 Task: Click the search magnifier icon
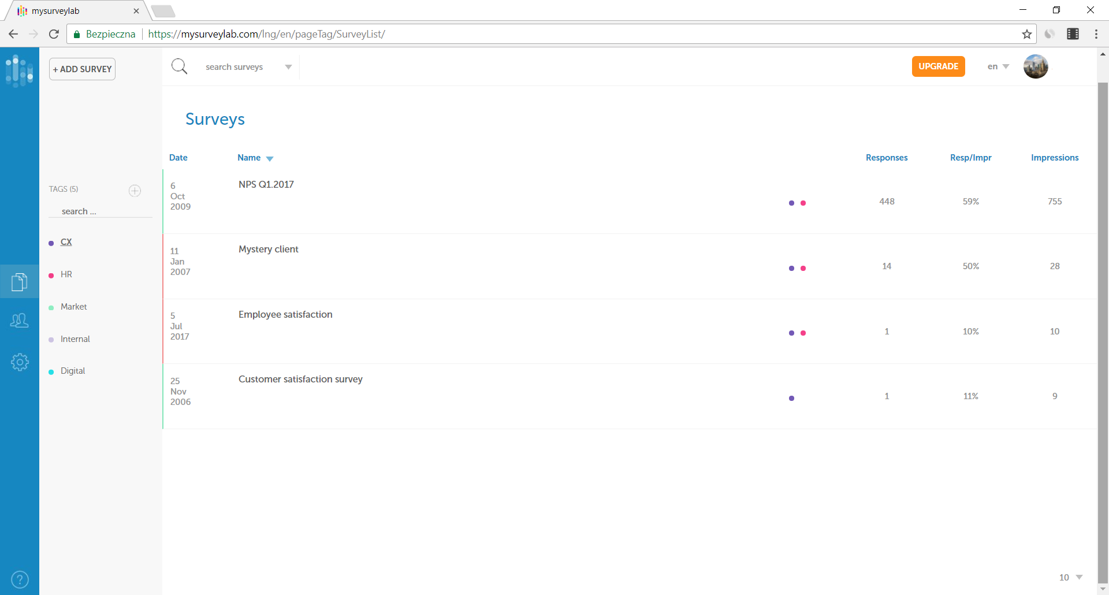coord(180,66)
